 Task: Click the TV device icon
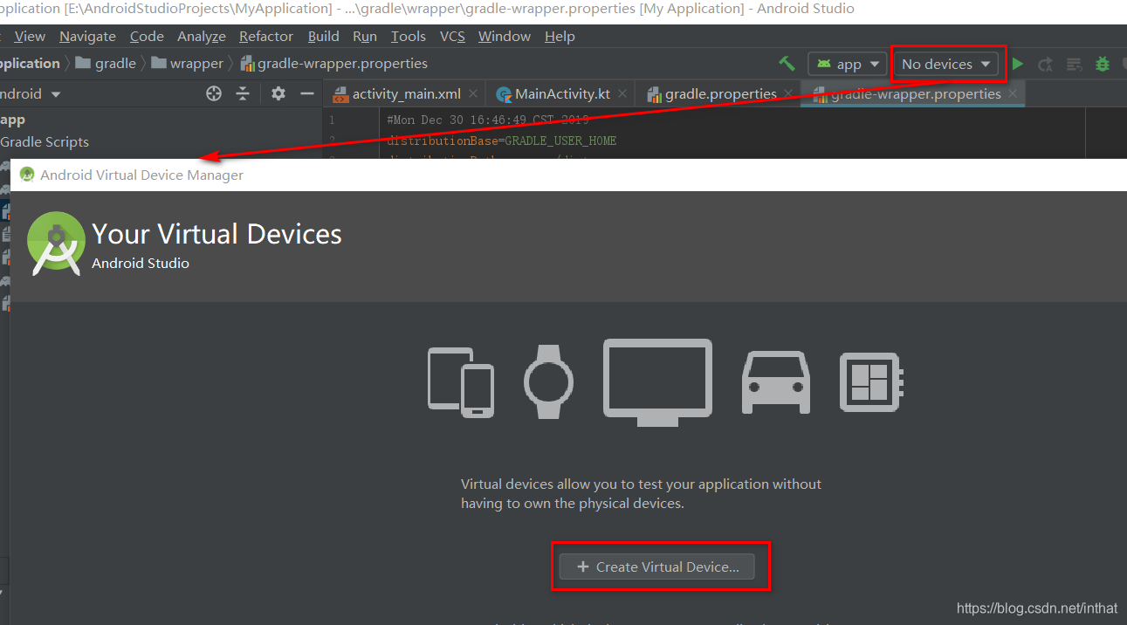657,382
